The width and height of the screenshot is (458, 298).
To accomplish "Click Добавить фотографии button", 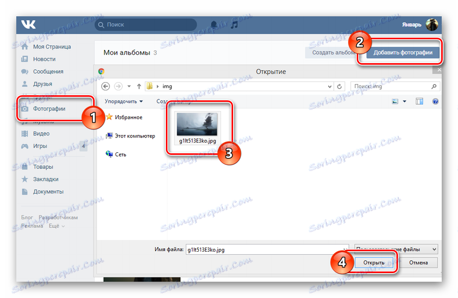I will click(403, 52).
